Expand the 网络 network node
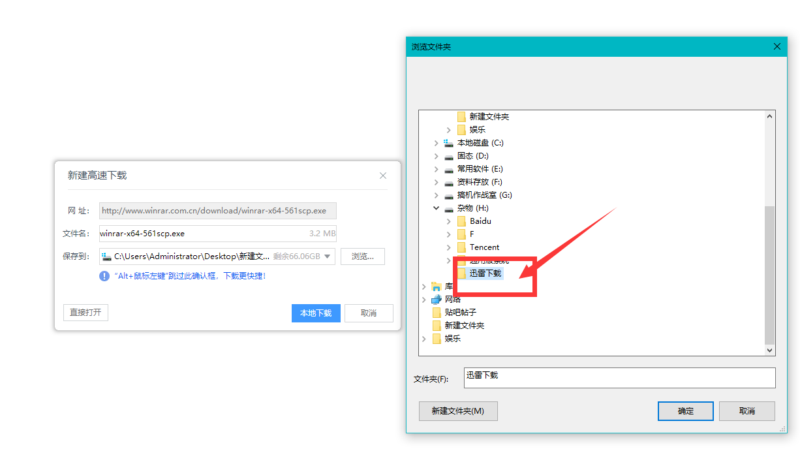Image resolution: width=800 pixels, height=466 pixels. tap(424, 300)
